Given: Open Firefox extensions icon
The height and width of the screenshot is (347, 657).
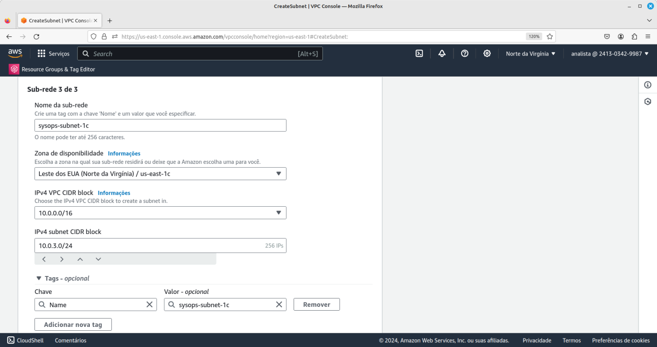Looking at the screenshot, I should (x=634, y=36).
